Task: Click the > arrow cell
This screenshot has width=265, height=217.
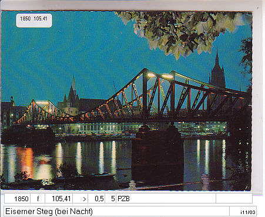Action: pyautogui.click(x=80, y=199)
